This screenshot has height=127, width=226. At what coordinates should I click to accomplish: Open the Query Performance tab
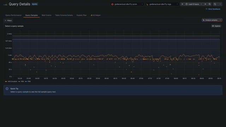(13, 15)
